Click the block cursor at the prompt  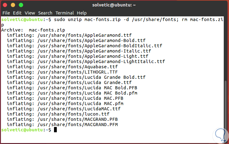point(56,130)
